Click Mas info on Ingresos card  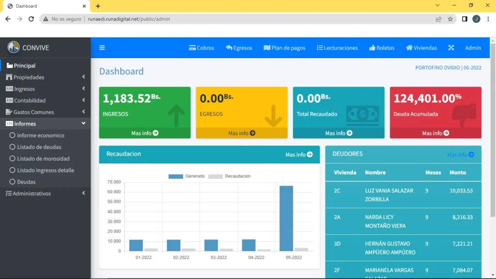pyautogui.click(x=145, y=133)
